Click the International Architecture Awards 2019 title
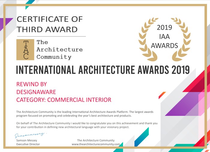 point(103,70)
